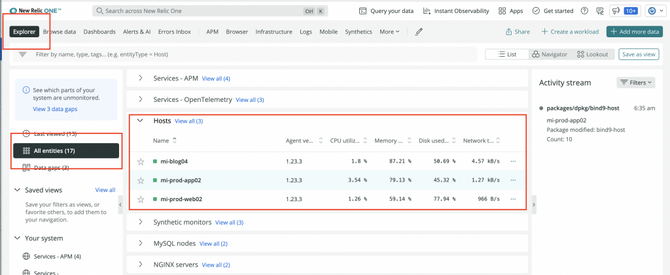Click Get started
The height and width of the screenshot is (275, 670).
click(x=554, y=11)
